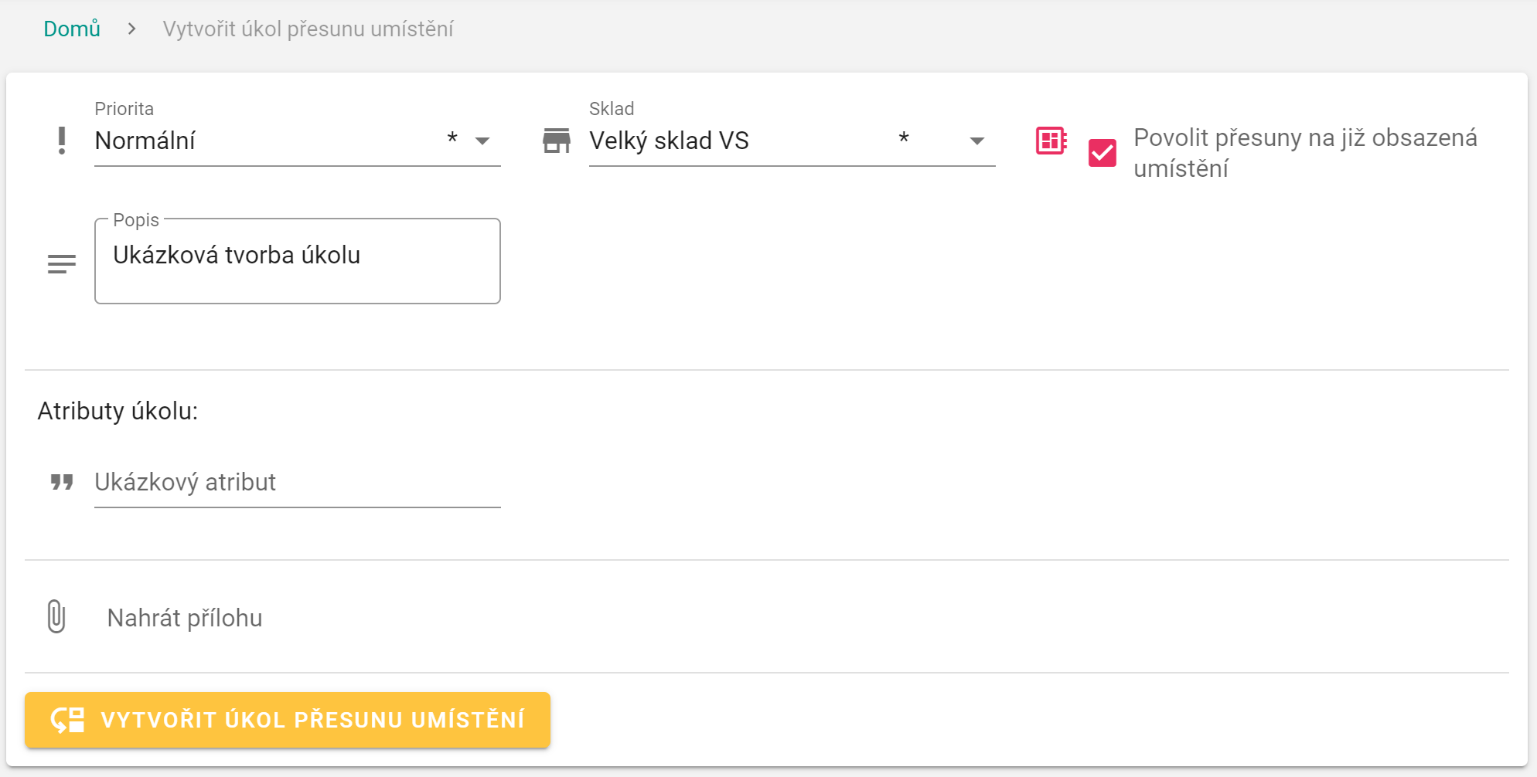This screenshot has height=777, width=1537.
Task: Expand the Sklad dropdown arrow
Action: (977, 141)
